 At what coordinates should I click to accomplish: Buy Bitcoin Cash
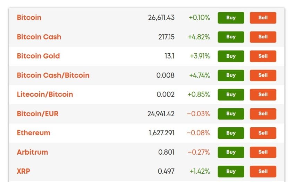coord(231,37)
